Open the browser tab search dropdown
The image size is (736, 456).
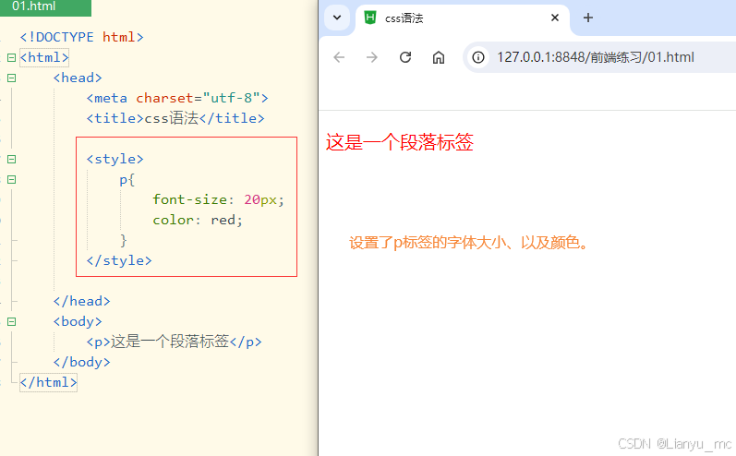pyautogui.click(x=337, y=18)
